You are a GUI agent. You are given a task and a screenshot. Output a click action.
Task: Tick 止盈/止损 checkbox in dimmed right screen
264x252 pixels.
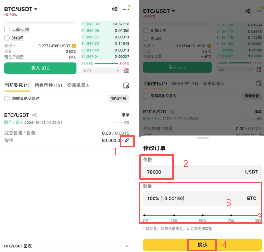coord(146,30)
